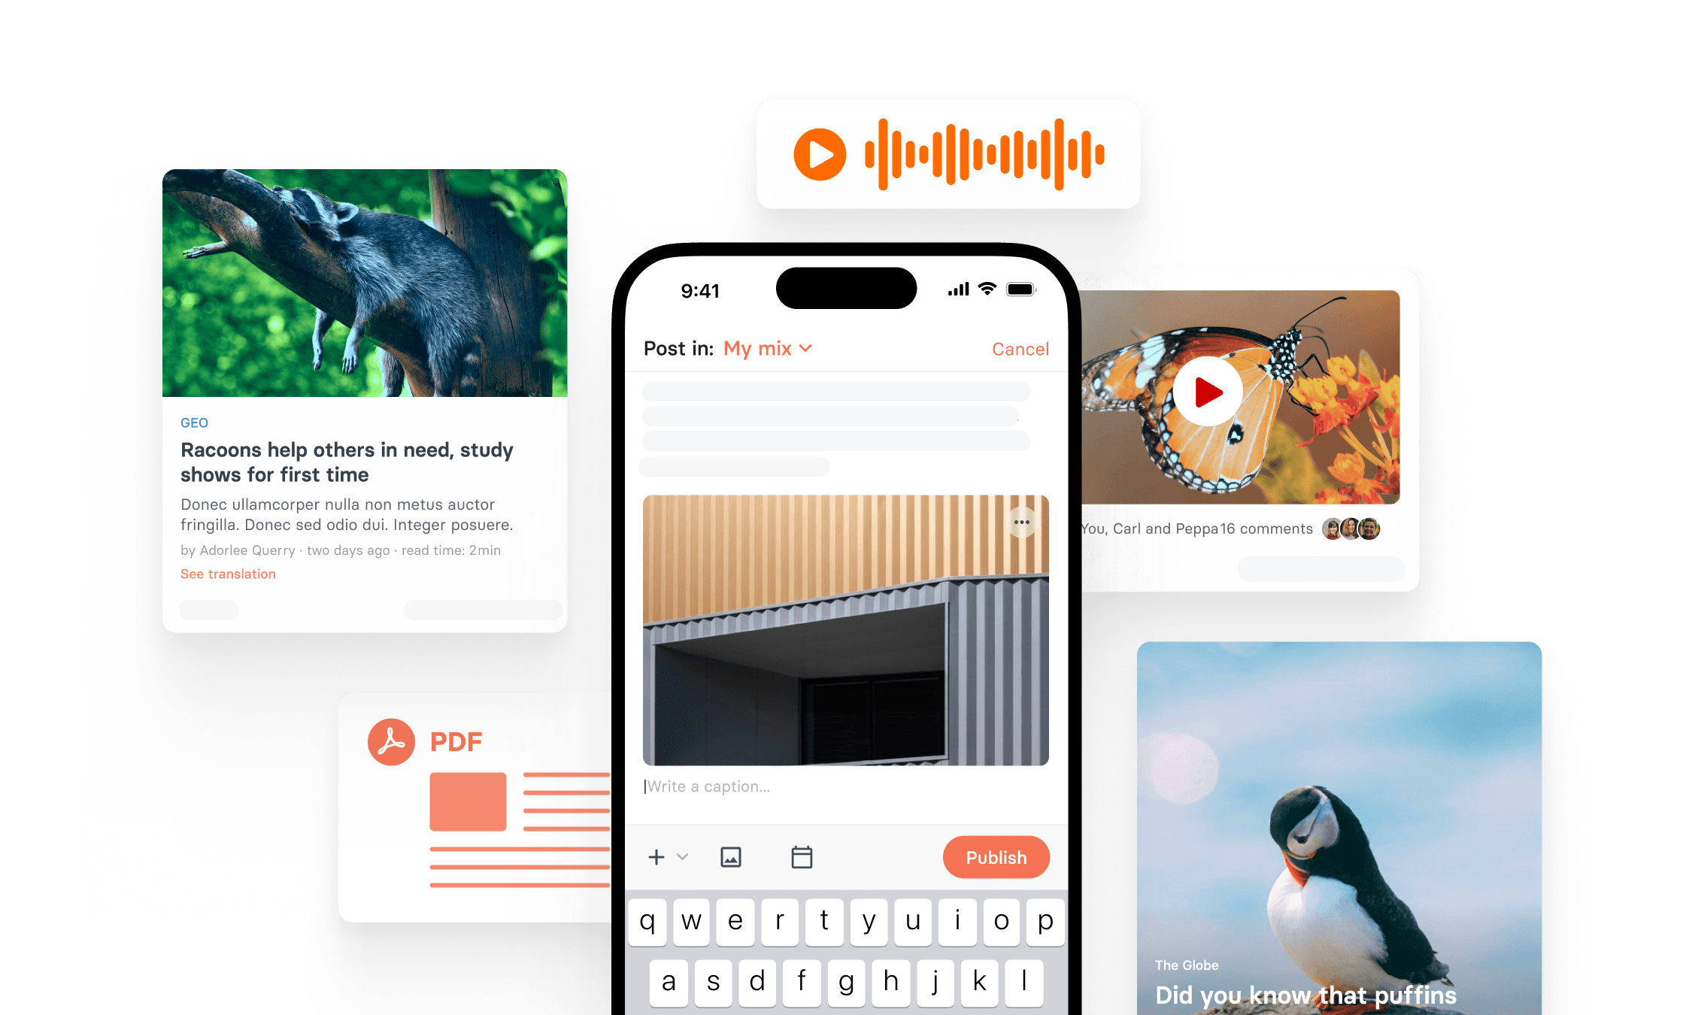Tap the calendar/schedule icon in toolbar
Screen dimensions: 1692x1015
[x=802, y=858]
